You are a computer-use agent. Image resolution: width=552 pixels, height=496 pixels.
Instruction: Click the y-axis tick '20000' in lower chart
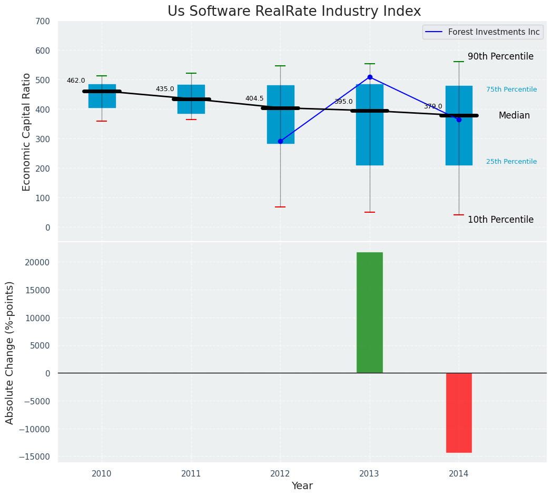37,263
